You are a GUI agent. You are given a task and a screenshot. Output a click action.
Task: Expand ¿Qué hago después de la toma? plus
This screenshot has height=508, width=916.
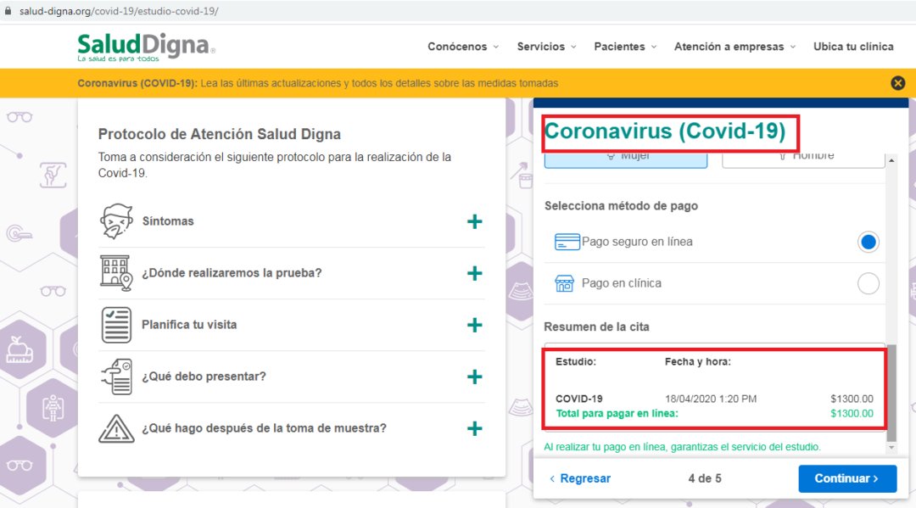click(x=475, y=428)
